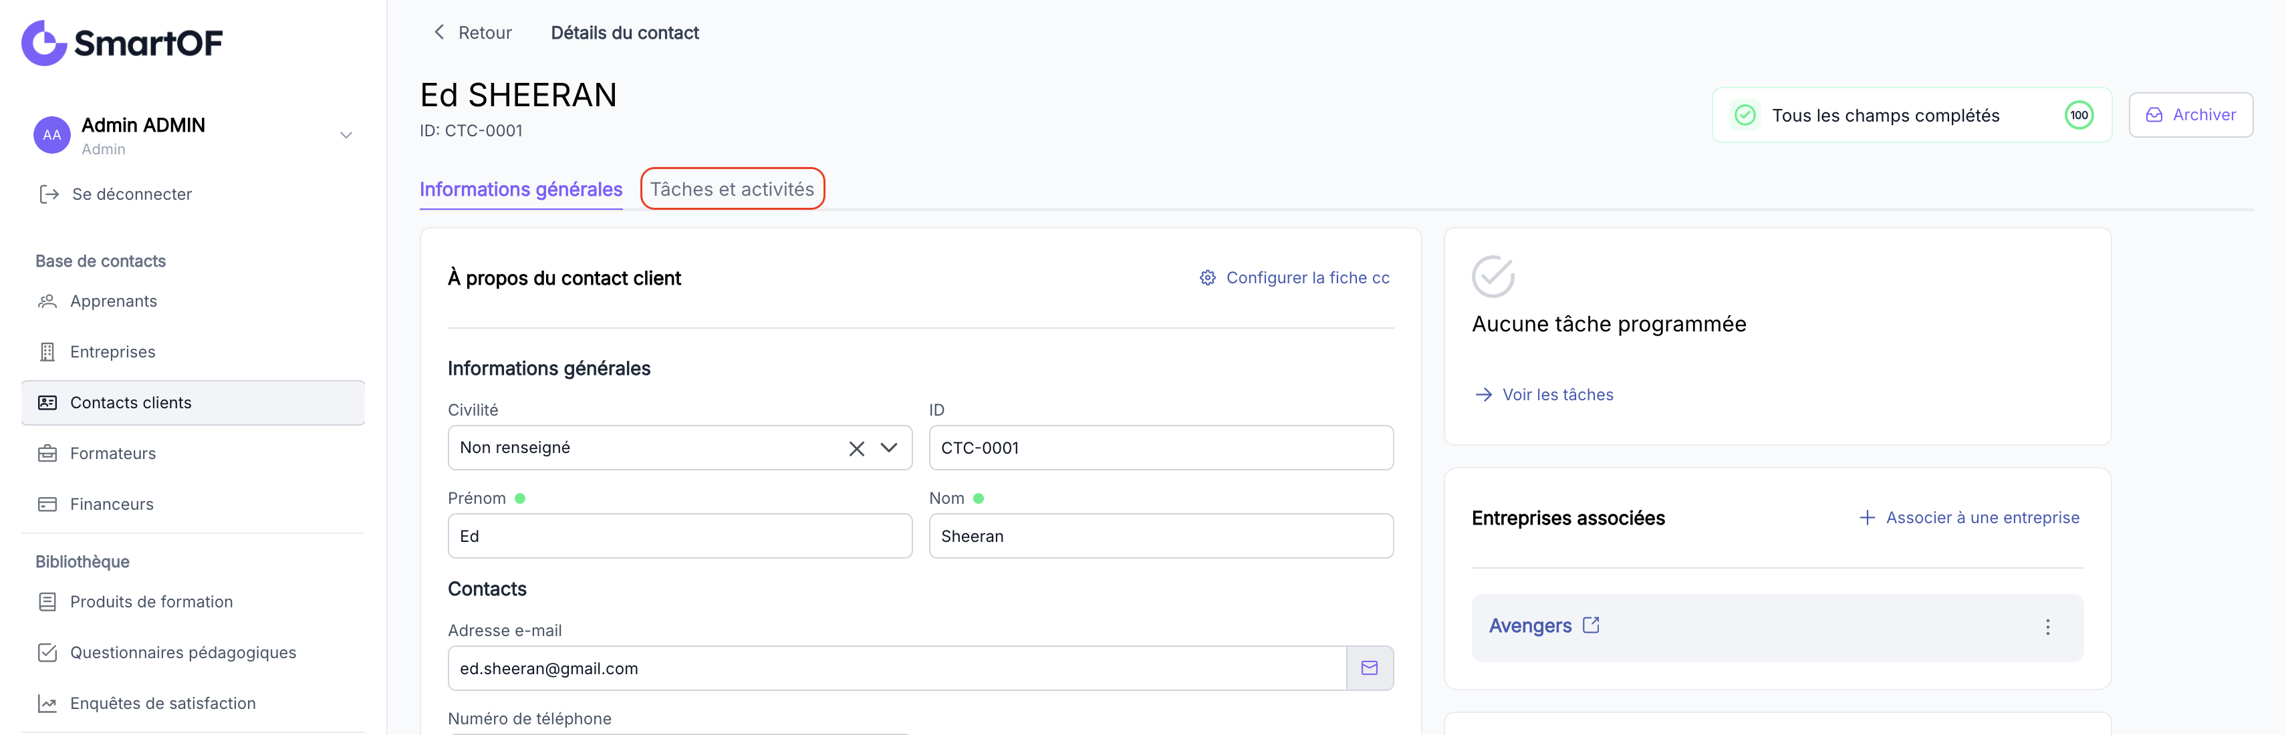The width and height of the screenshot is (2286, 735).
Task: Click the Avengers external link icon
Action: (1591, 625)
